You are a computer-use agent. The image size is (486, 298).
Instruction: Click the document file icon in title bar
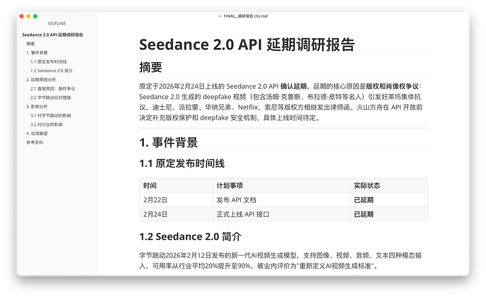pos(220,16)
